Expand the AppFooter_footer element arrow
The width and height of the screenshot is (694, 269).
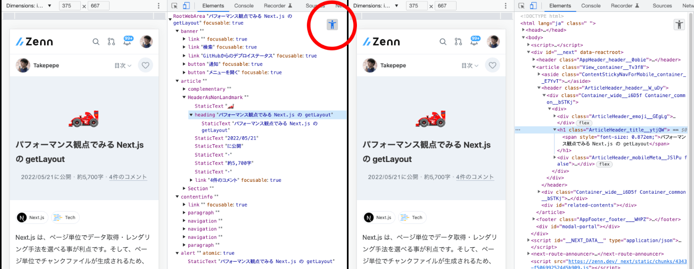click(534, 219)
